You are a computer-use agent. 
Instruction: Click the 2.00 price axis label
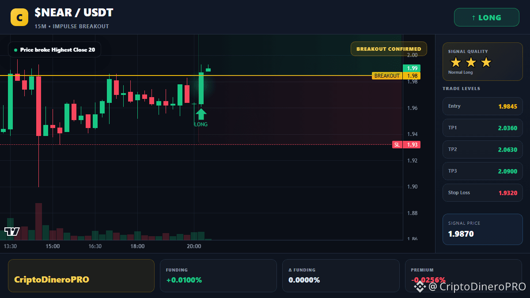413,55
